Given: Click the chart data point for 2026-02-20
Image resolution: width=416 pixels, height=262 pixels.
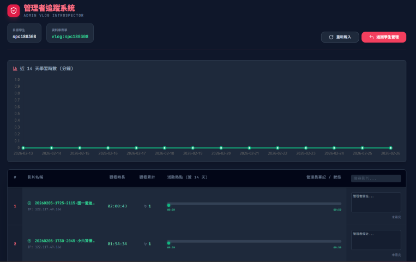Looking at the screenshot, I should (221, 148).
